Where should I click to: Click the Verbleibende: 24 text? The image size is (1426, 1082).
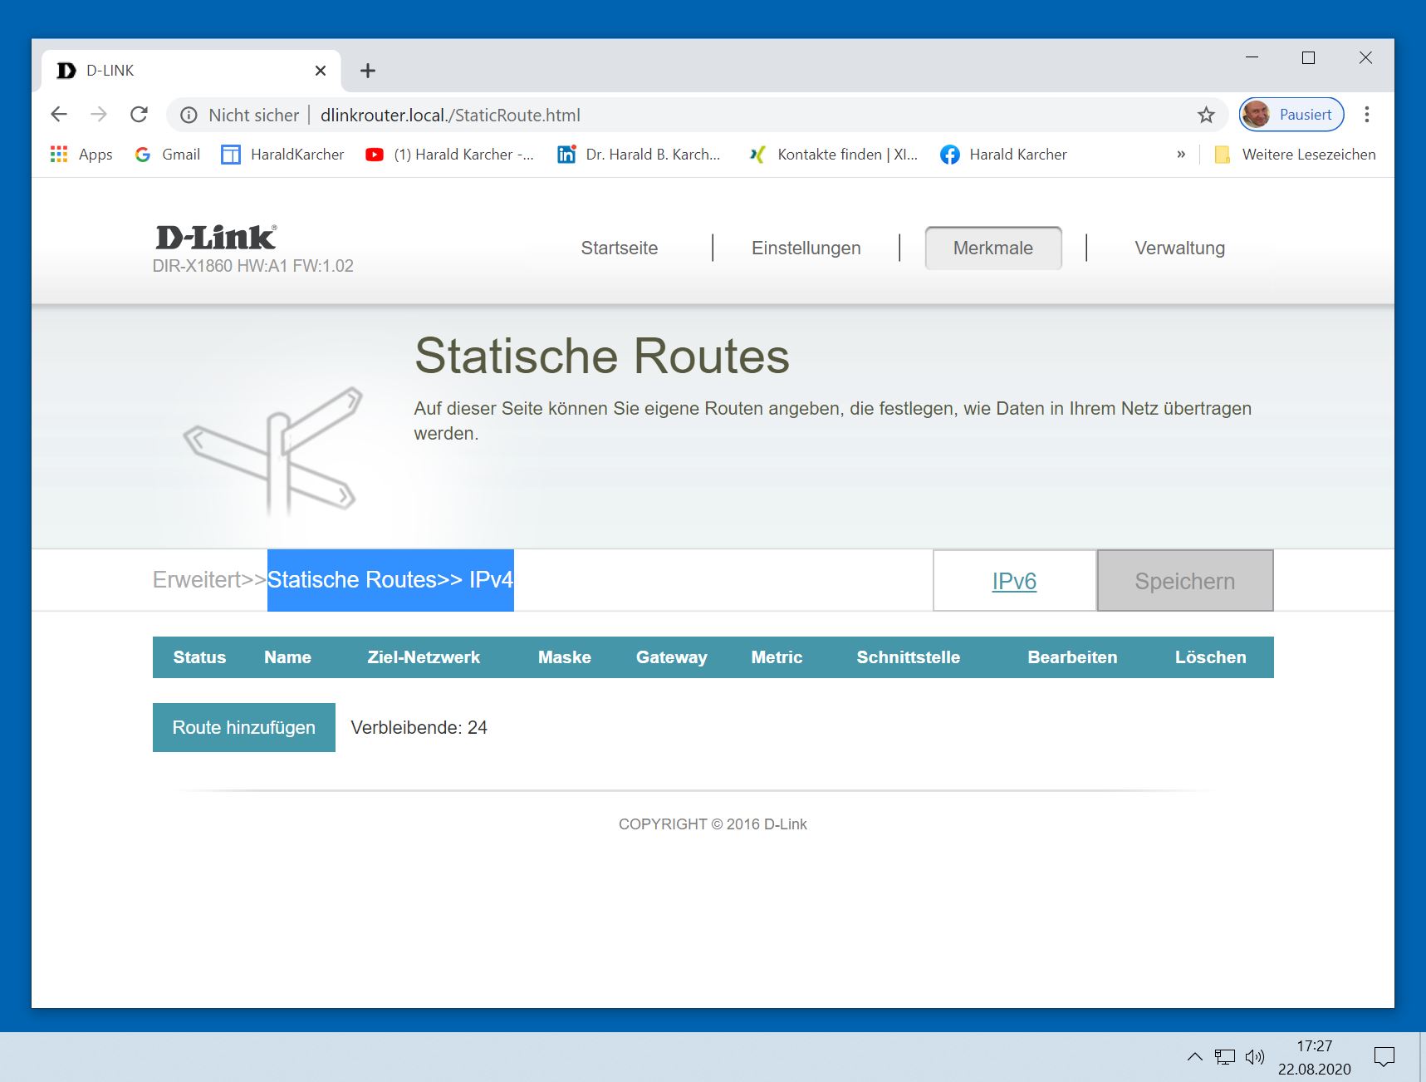pyautogui.click(x=419, y=728)
